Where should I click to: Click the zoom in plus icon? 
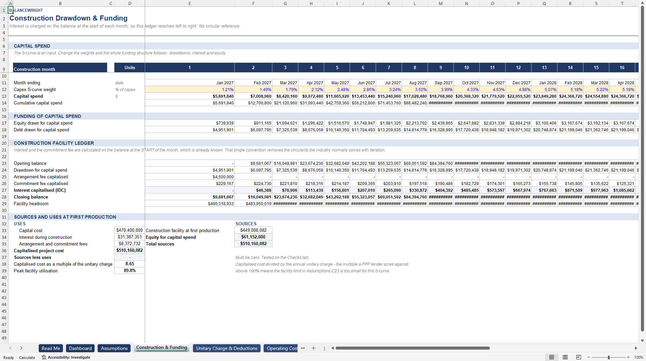click(x=628, y=357)
